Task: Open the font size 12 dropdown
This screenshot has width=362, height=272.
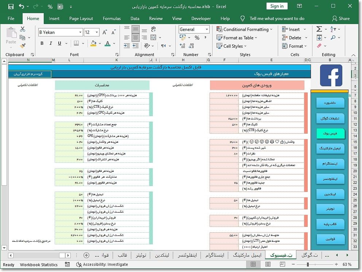Action: [x=97, y=32]
